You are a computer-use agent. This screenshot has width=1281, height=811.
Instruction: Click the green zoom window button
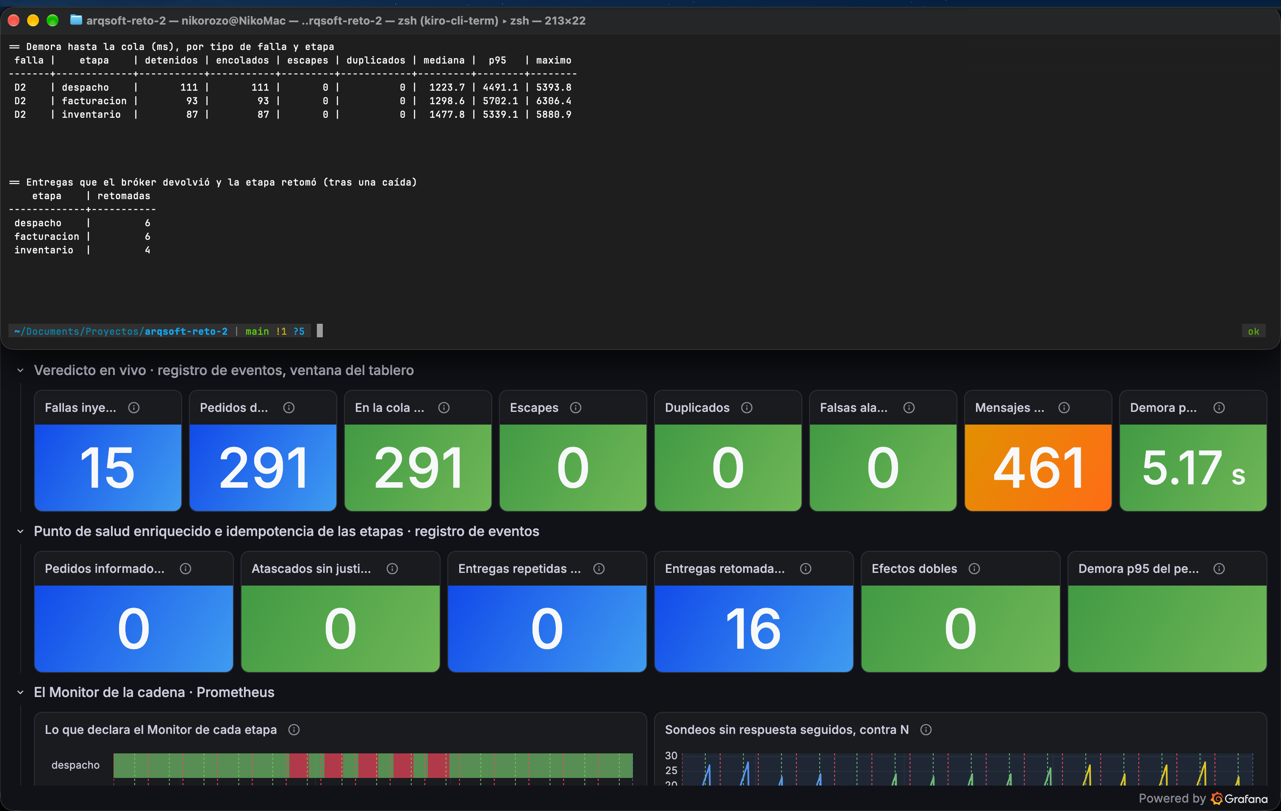point(52,20)
